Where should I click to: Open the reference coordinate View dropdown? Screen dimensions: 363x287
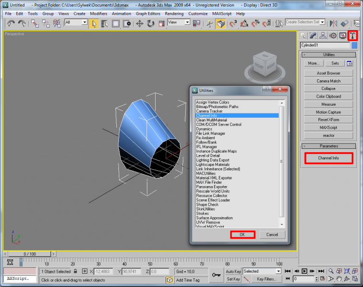179,22
